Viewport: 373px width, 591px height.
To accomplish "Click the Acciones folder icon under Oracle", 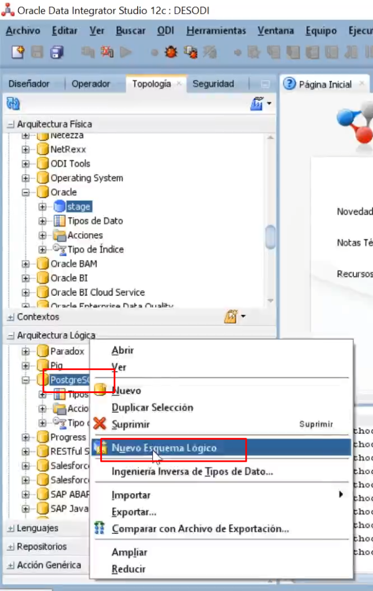I will pos(59,235).
